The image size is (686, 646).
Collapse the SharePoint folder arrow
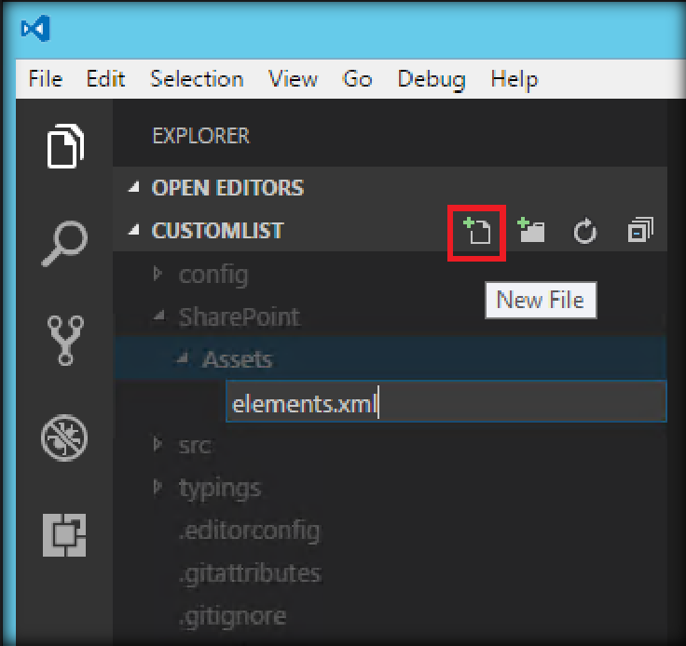[x=159, y=316]
